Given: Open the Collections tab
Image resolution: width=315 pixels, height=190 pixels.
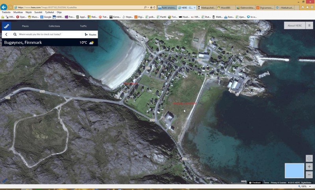Looking at the screenshot, I should tap(54, 26).
